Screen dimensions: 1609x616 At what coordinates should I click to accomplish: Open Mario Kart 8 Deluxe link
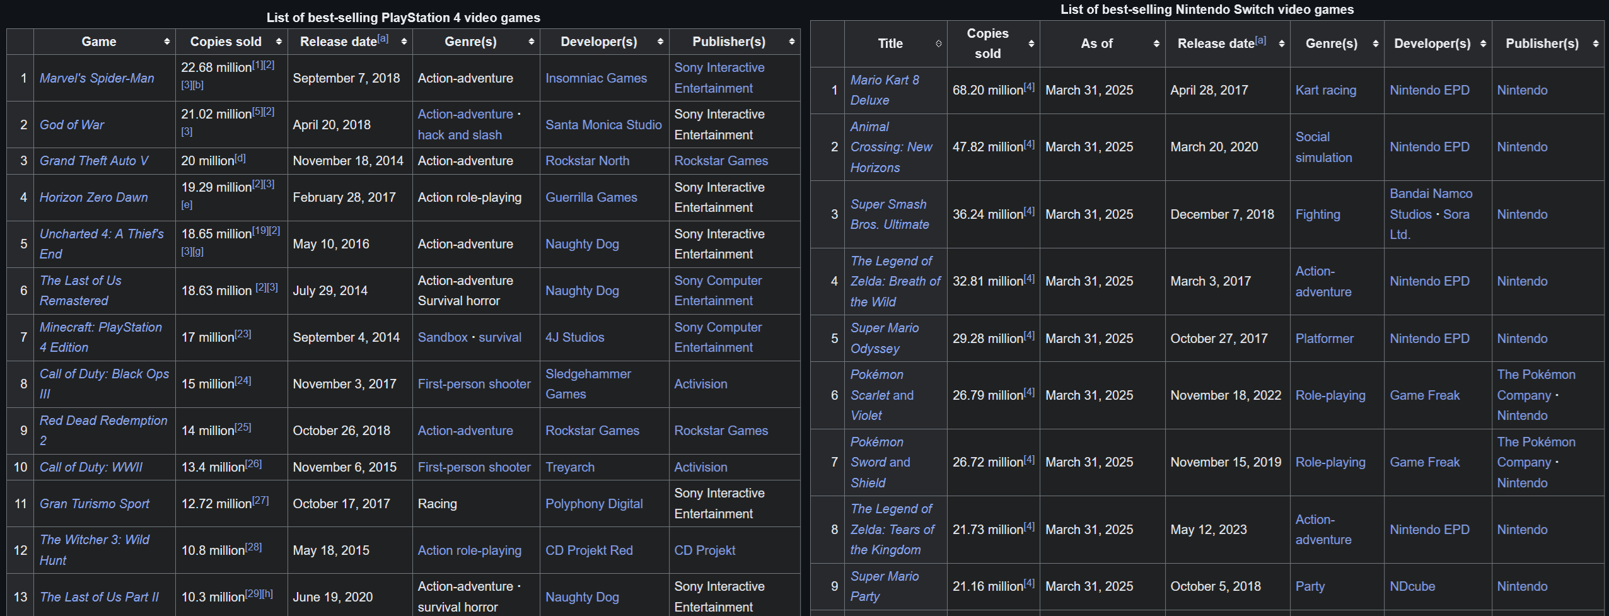[x=885, y=90]
